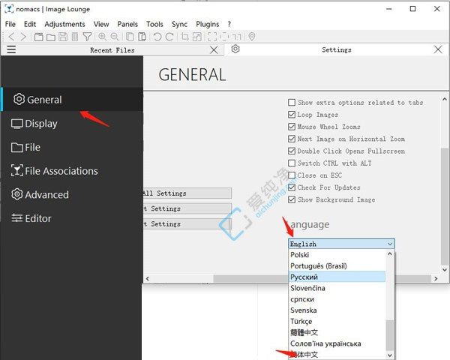This screenshot has height=360, width=450.
Task: Pick српски from the language list
Action: pyautogui.click(x=337, y=299)
